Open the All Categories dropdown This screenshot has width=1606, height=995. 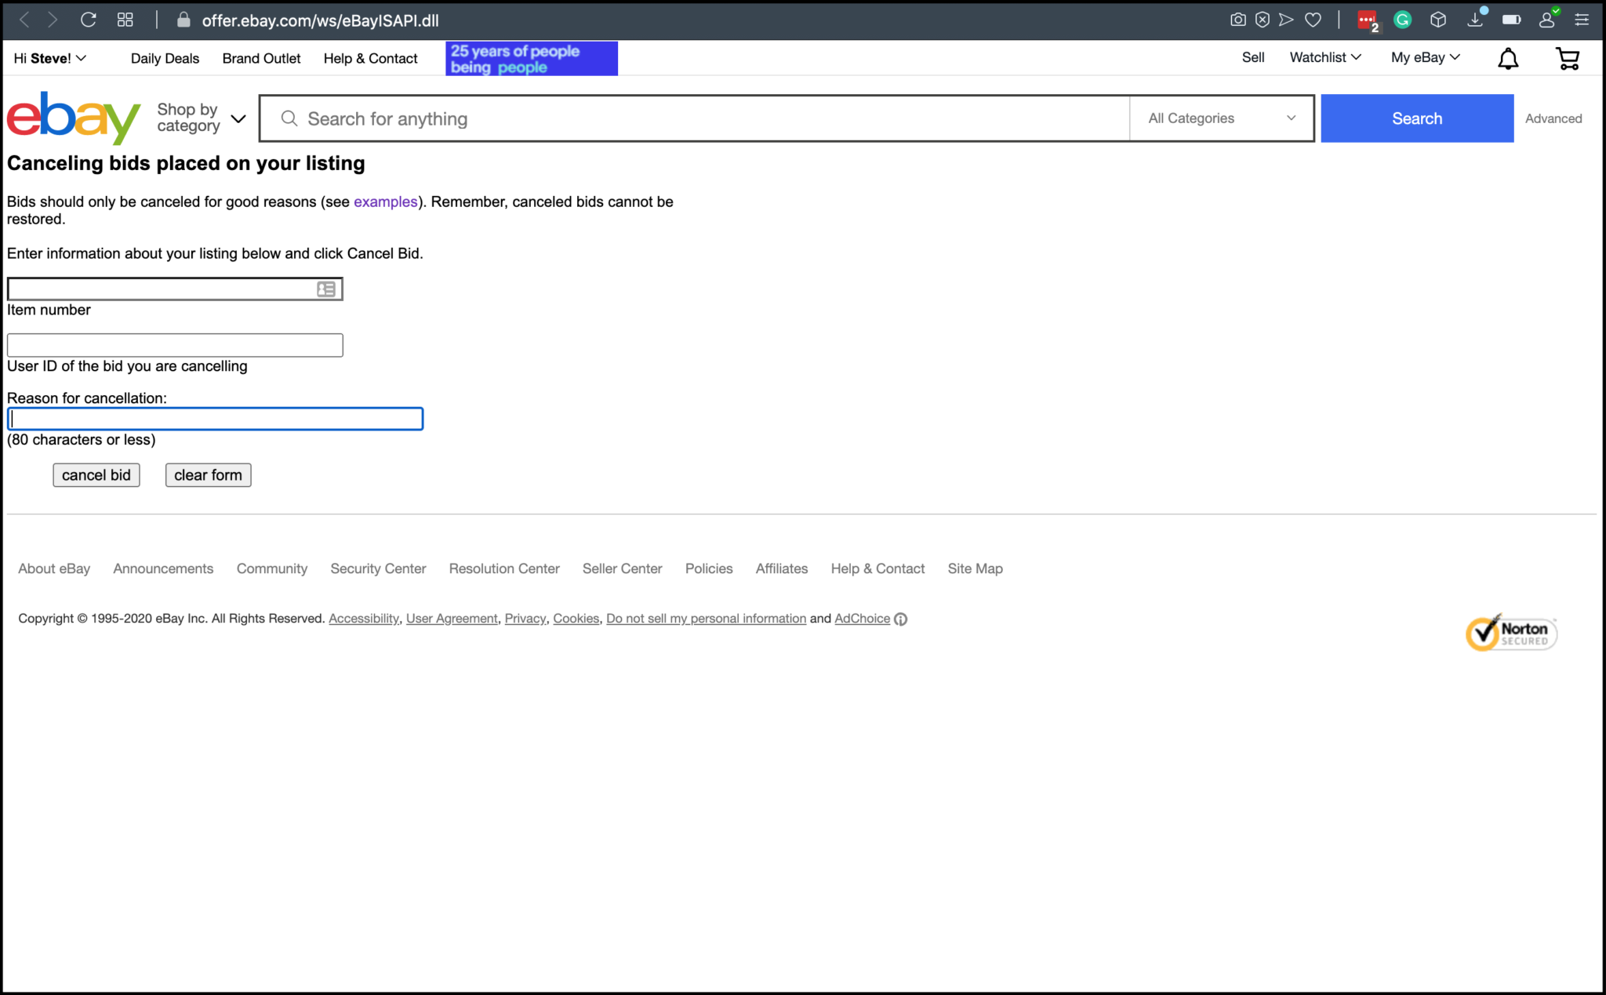(x=1221, y=118)
